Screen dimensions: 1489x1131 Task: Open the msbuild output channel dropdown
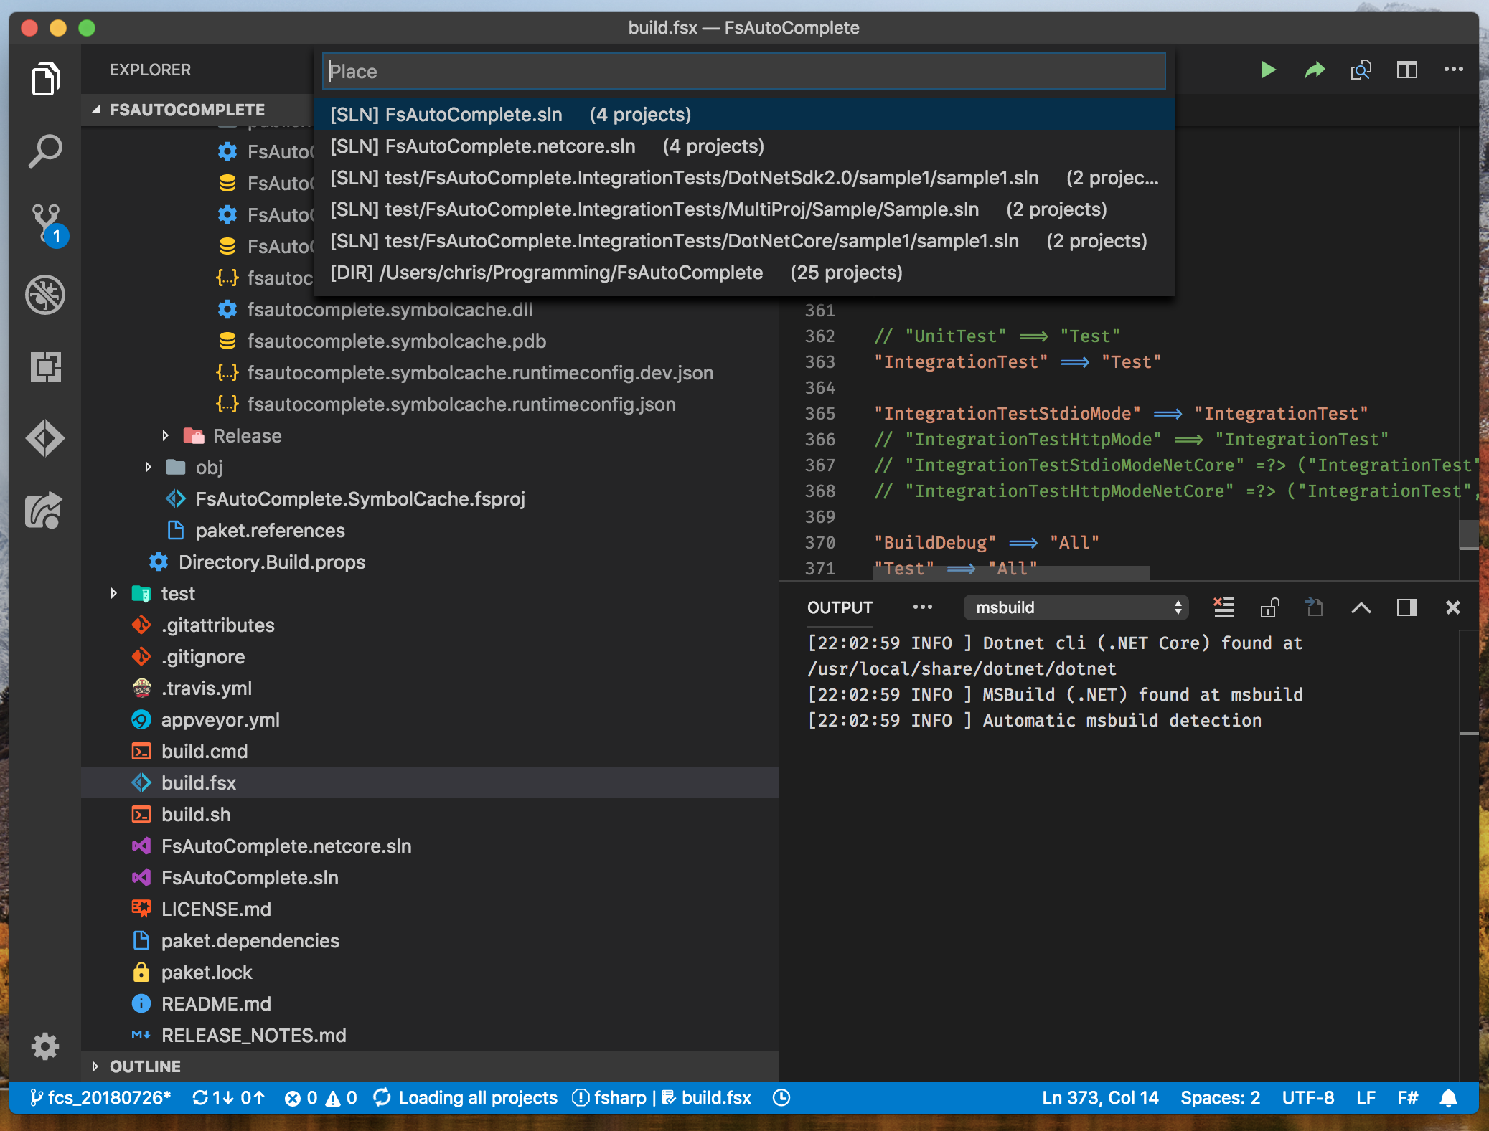[x=1076, y=607]
